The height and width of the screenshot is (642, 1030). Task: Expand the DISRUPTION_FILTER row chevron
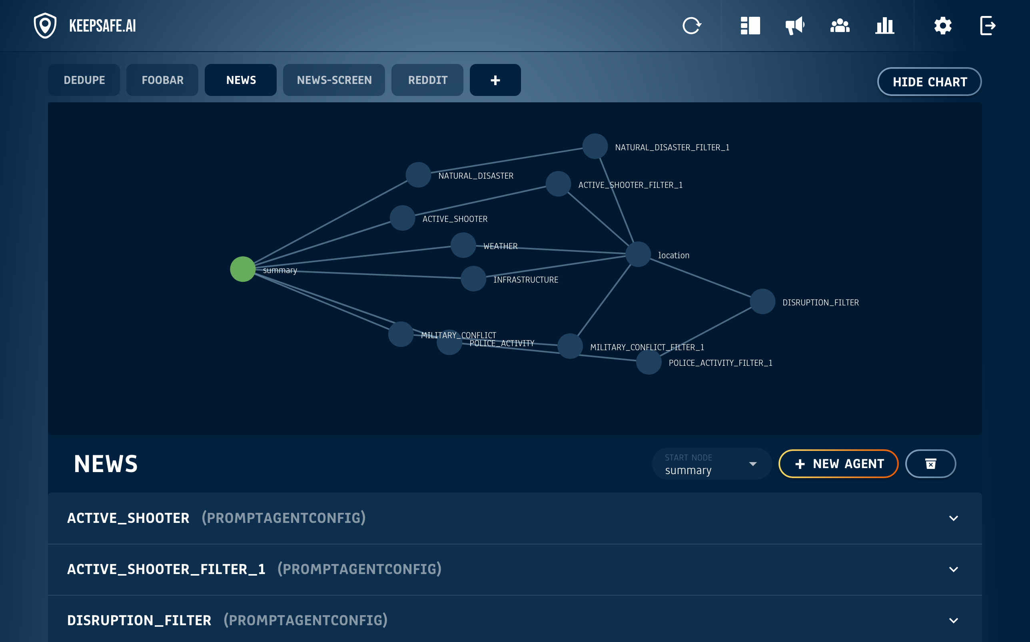click(953, 620)
